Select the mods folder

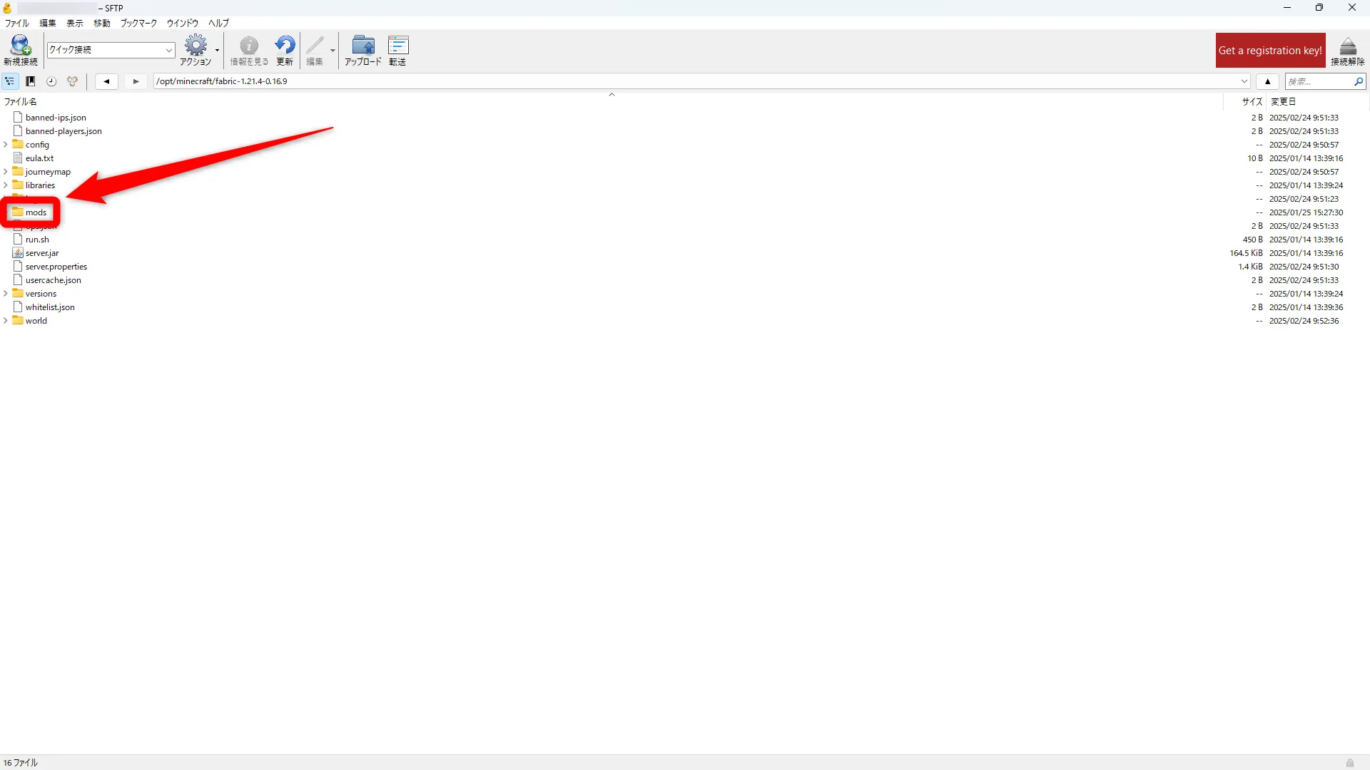[x=36, y=212]
